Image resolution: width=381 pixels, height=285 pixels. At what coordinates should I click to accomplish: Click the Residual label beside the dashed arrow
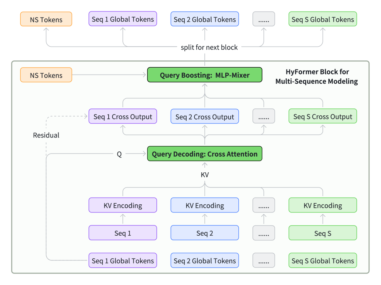click(46, 135)
